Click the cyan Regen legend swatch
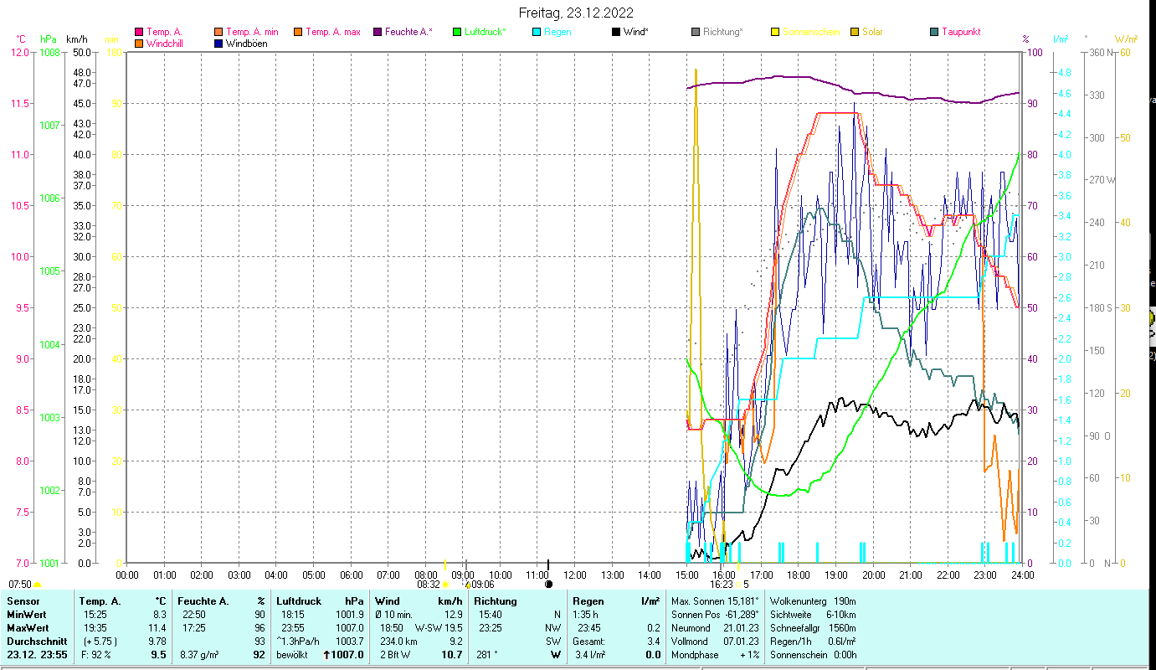1156x670 pixels. pos(537,32)
